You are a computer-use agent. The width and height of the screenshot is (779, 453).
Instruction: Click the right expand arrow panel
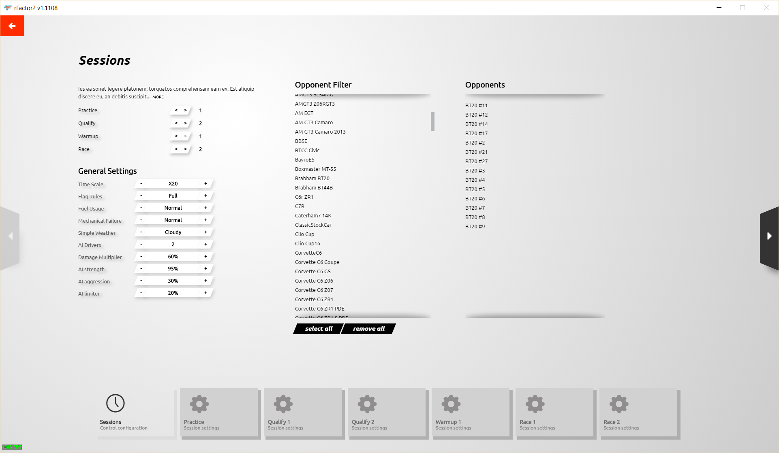[x=769, y=235]
